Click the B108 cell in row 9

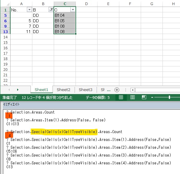65,26
